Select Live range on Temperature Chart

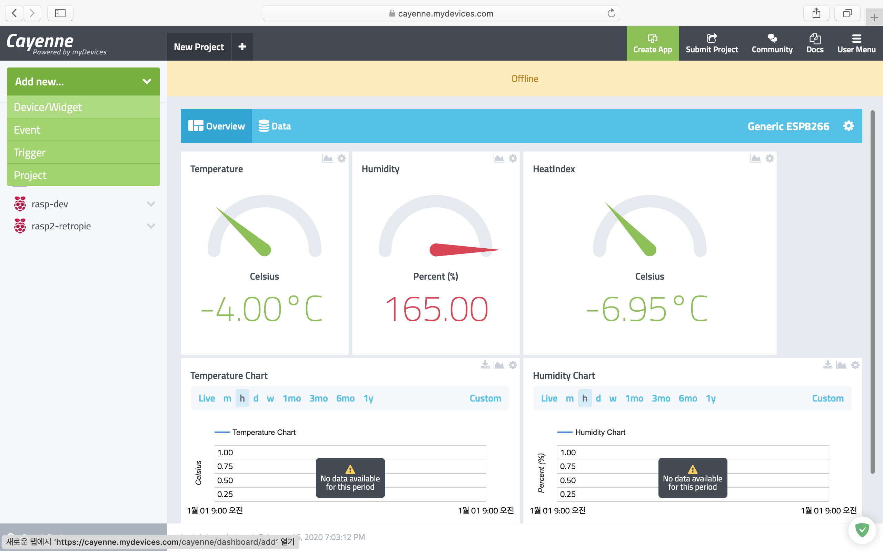tap(207, 398)
